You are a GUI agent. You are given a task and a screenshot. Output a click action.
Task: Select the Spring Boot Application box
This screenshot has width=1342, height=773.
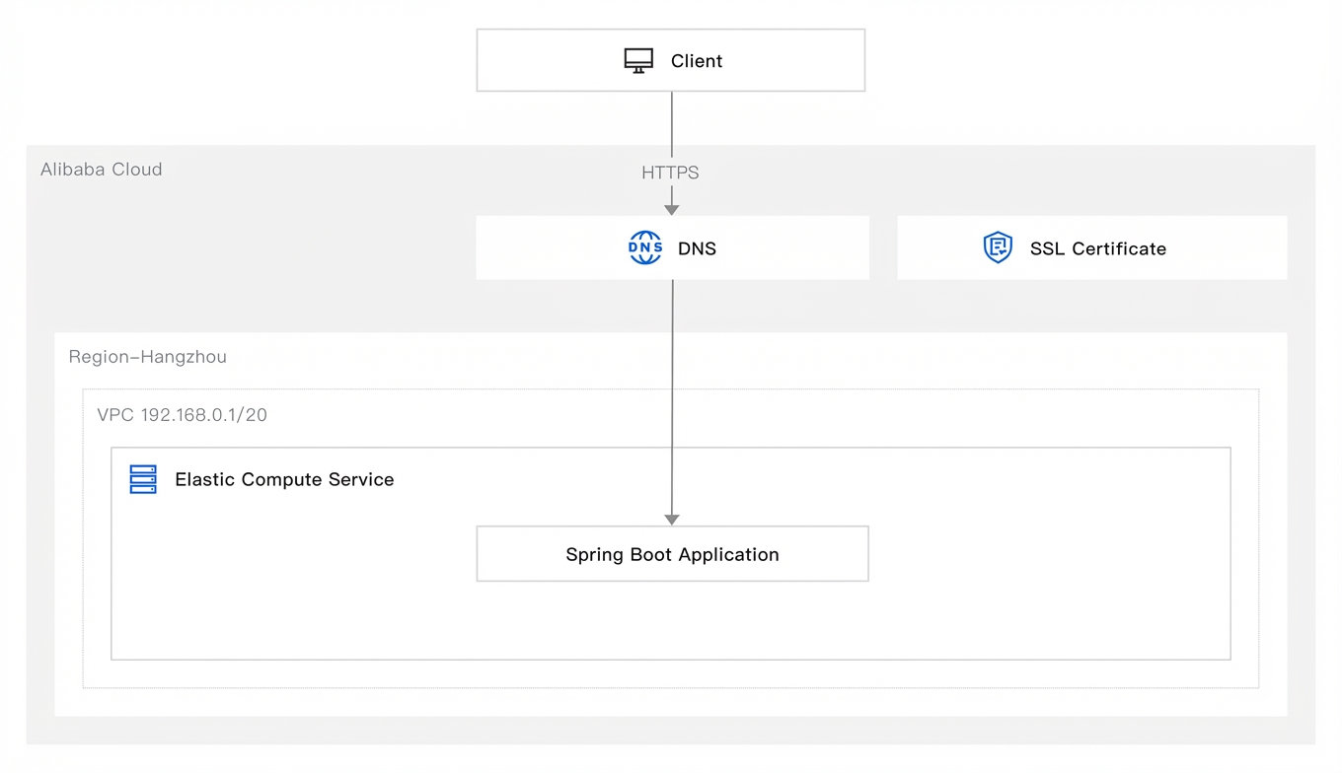(x=672, y=553)
